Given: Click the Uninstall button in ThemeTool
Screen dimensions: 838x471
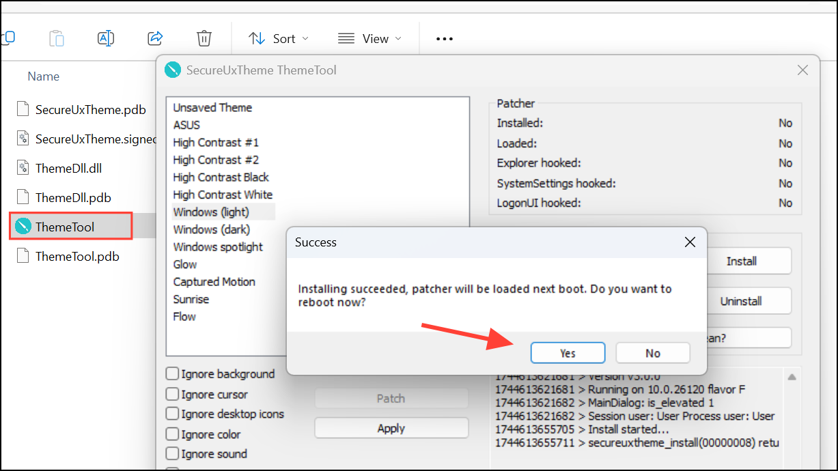Looking at the screenshot, I should tap(742, 301).
